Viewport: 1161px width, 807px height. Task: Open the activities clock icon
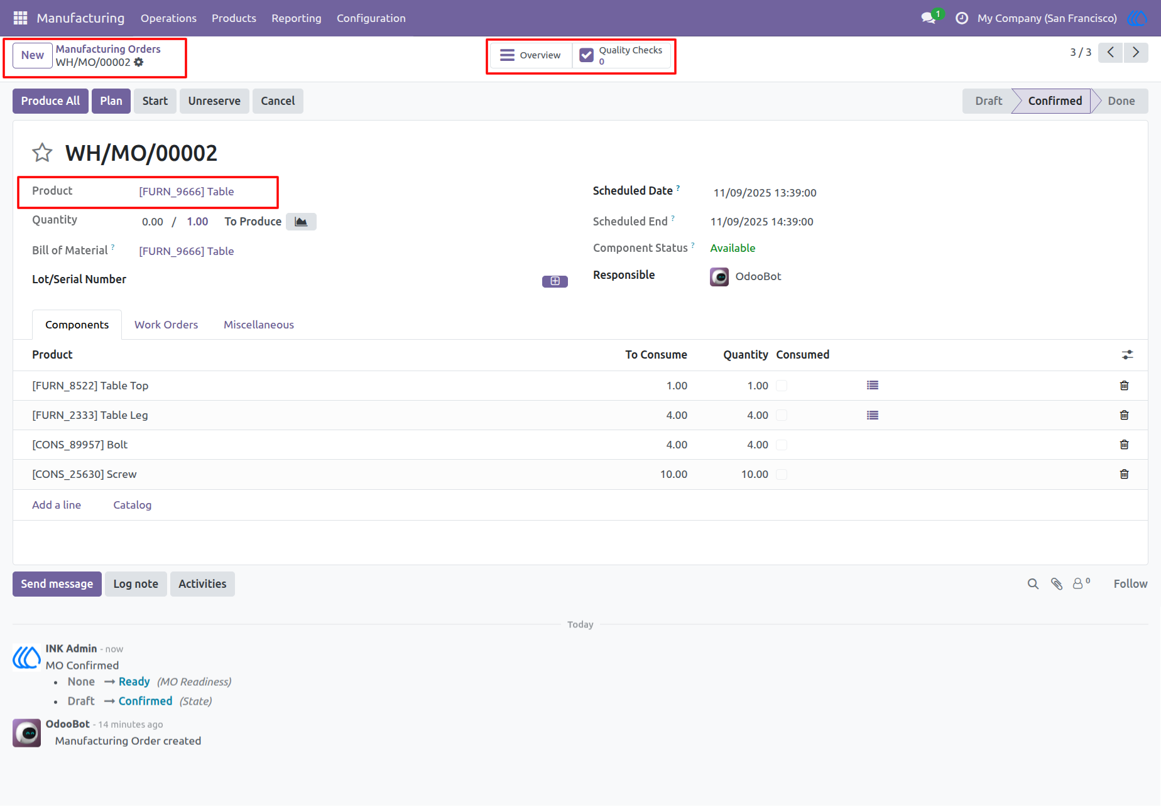pyautogui.click(x=961, y=18)
